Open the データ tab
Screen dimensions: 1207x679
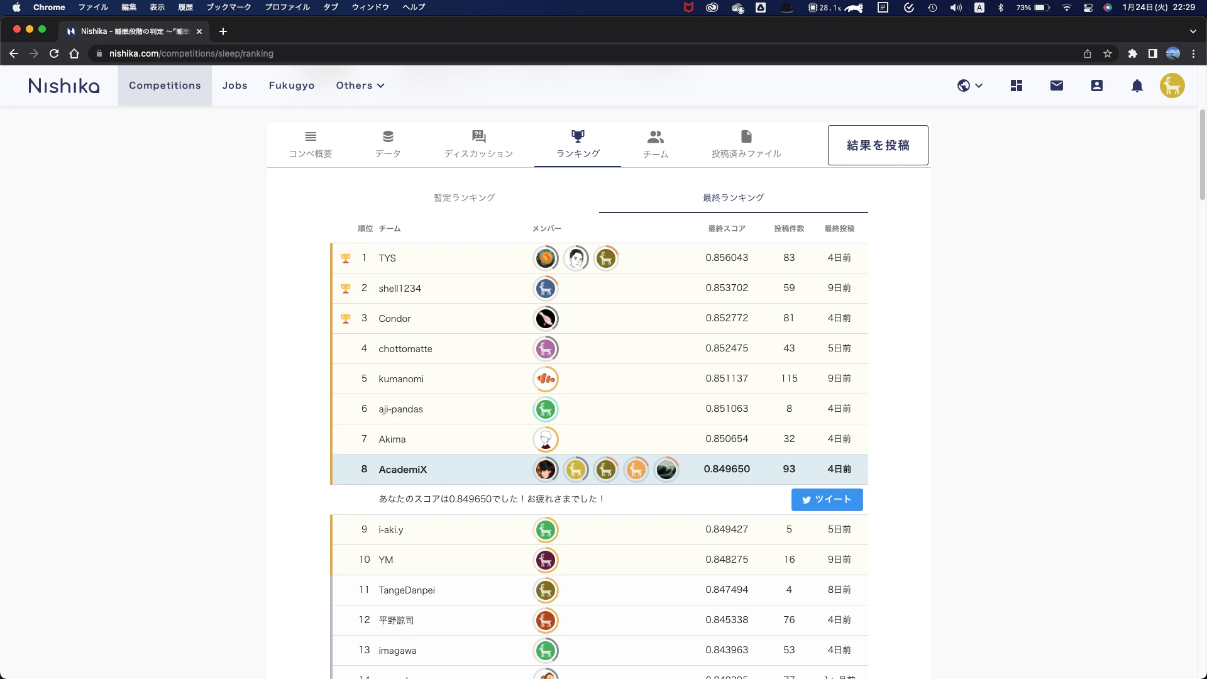click(x=388, y=145)
